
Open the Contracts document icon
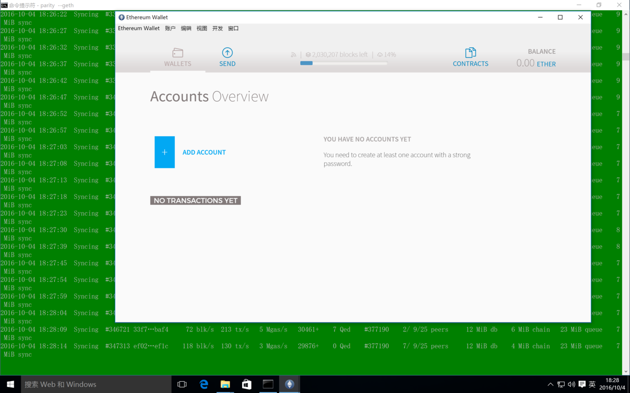point(471,53)
